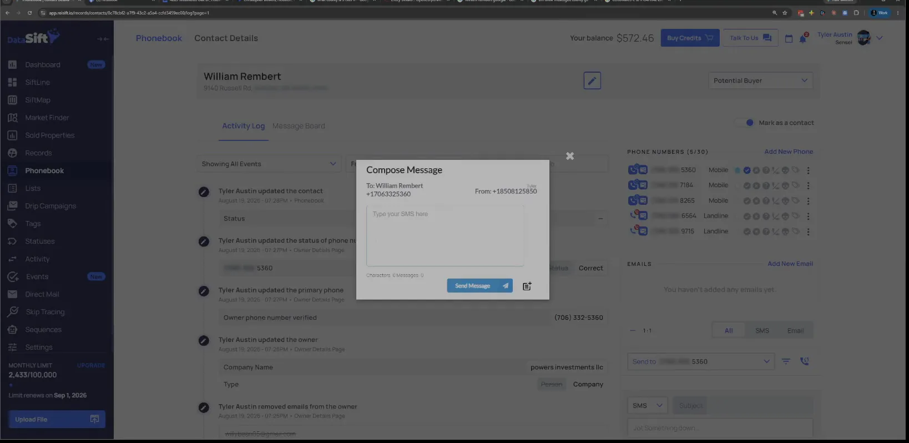Switch to Message Board tab

(x=299, y=126)
